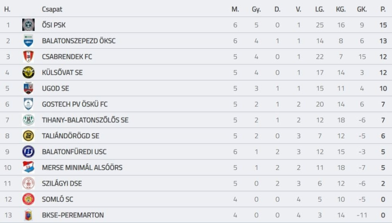
Task: Open the Külsővat SE team name link
Action: coord(62,73)
